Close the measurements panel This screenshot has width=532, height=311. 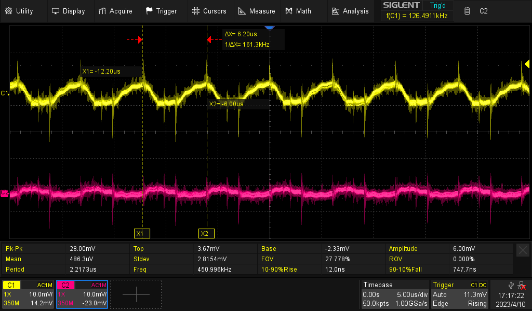[x=523, y=250]
